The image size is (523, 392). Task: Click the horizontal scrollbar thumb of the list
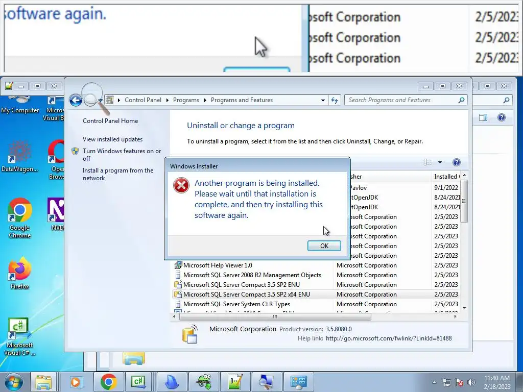tap(275, 316)
